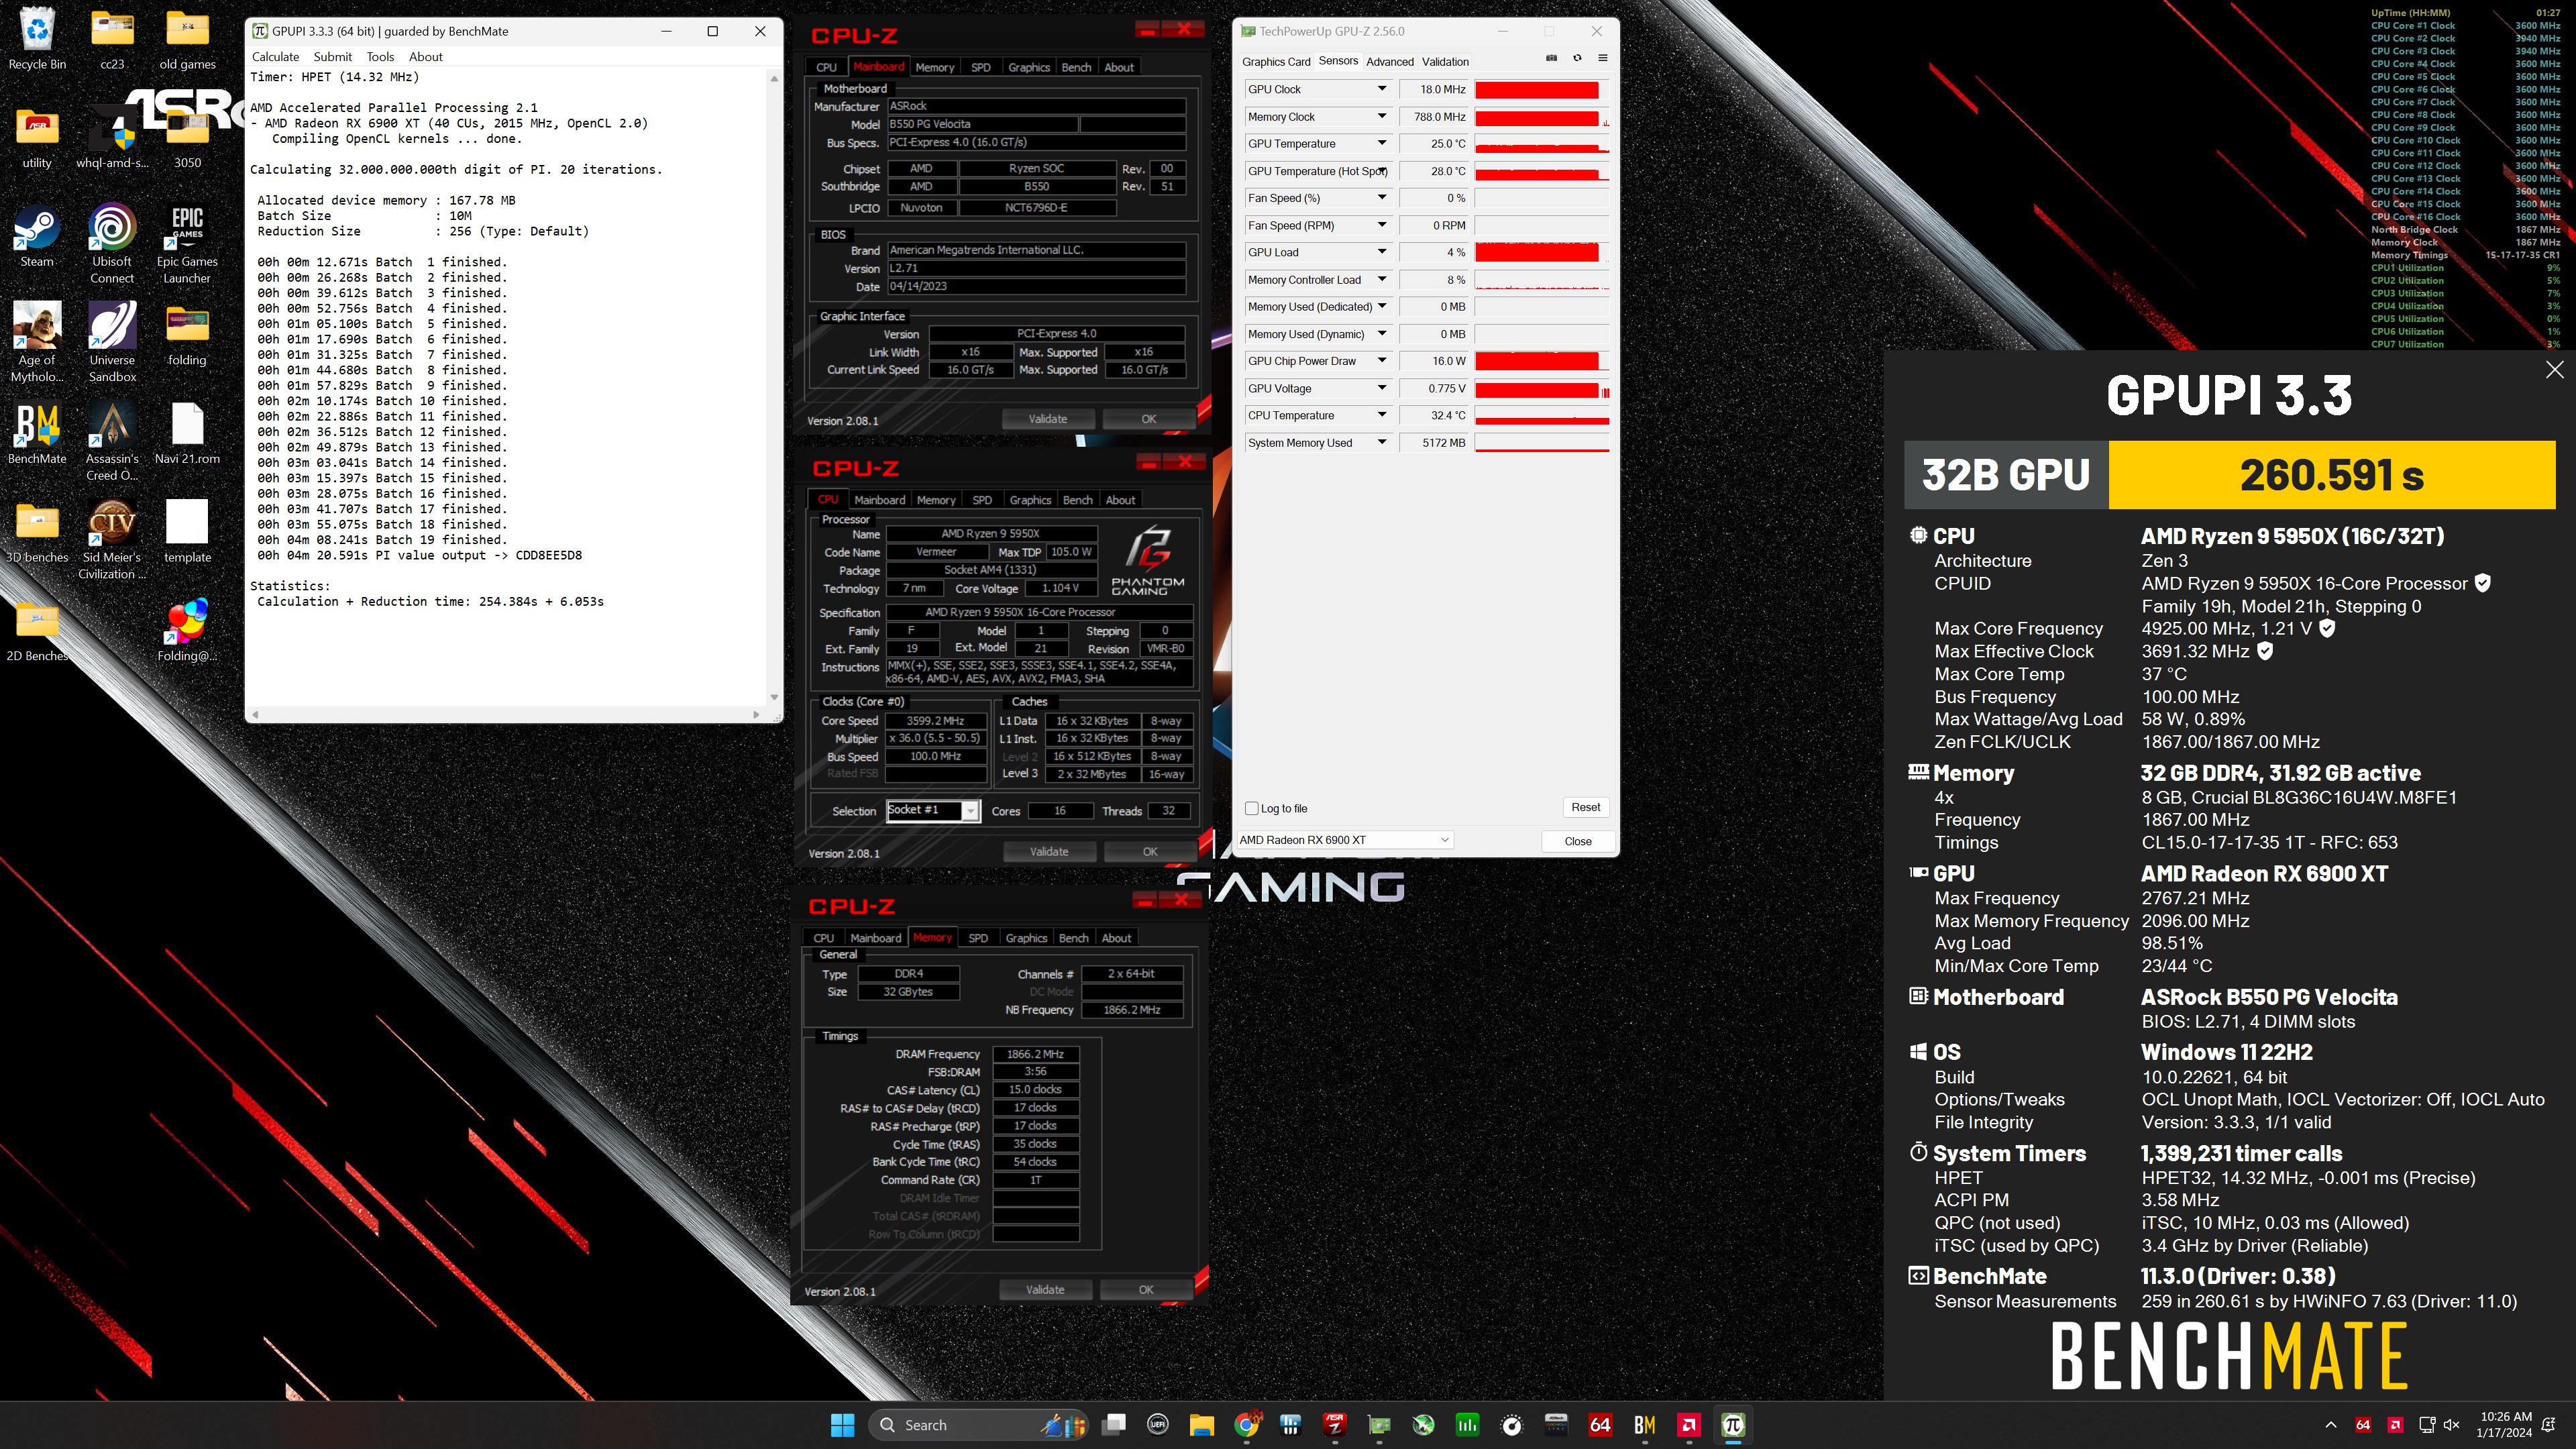This screenshot has height=1449, width=2576.
Task: Click OK in the bottom CPU-Z Memory window
Action: 1146,1290
